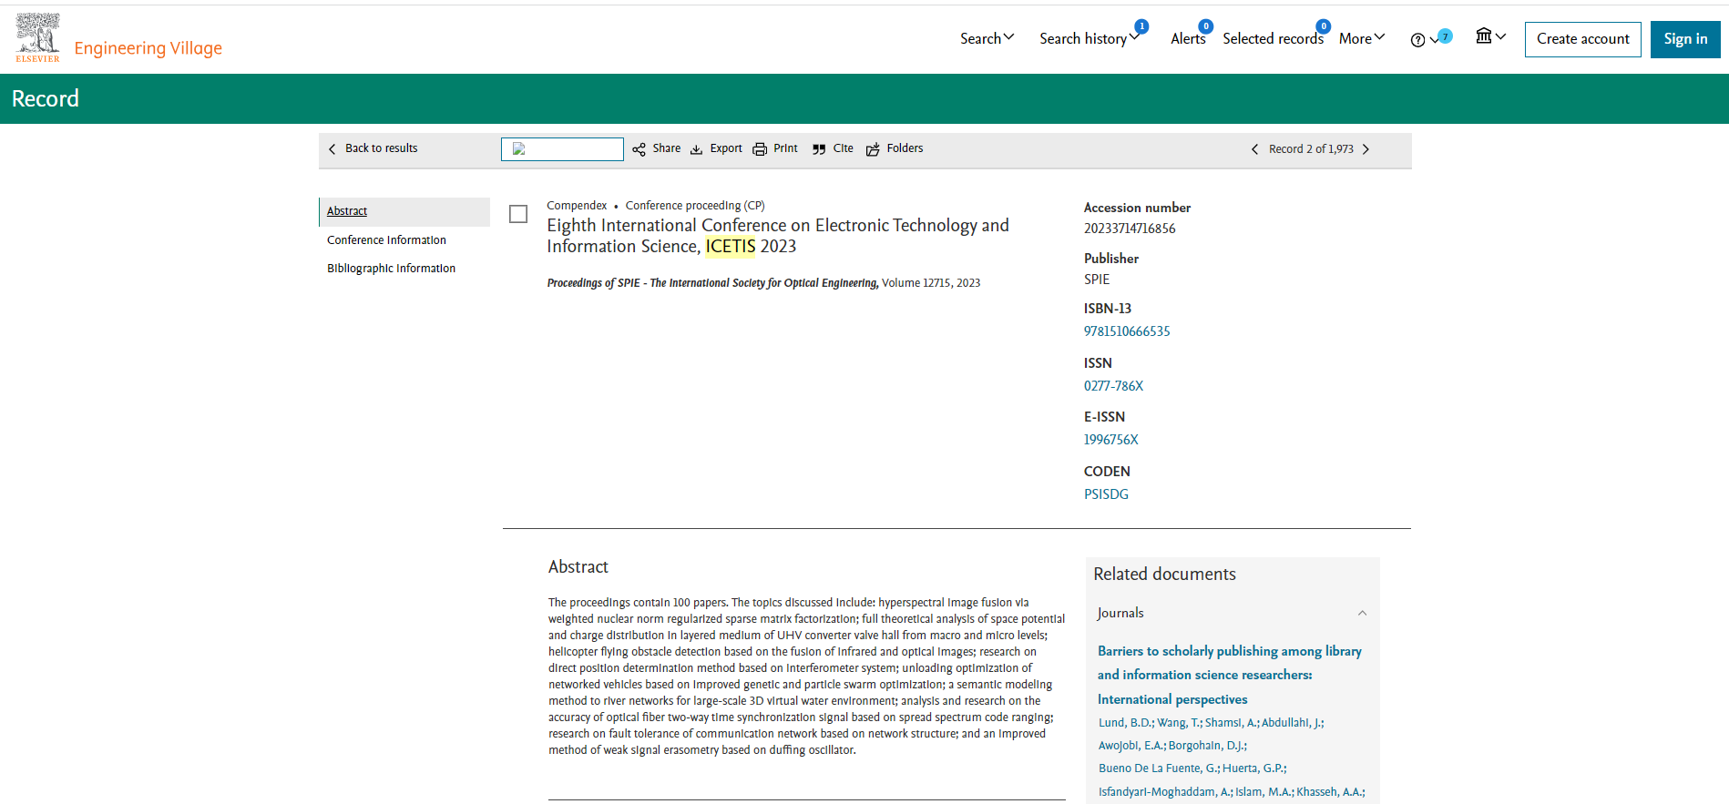
Task: Click the help question mark icon
Action: [1417, 40]
